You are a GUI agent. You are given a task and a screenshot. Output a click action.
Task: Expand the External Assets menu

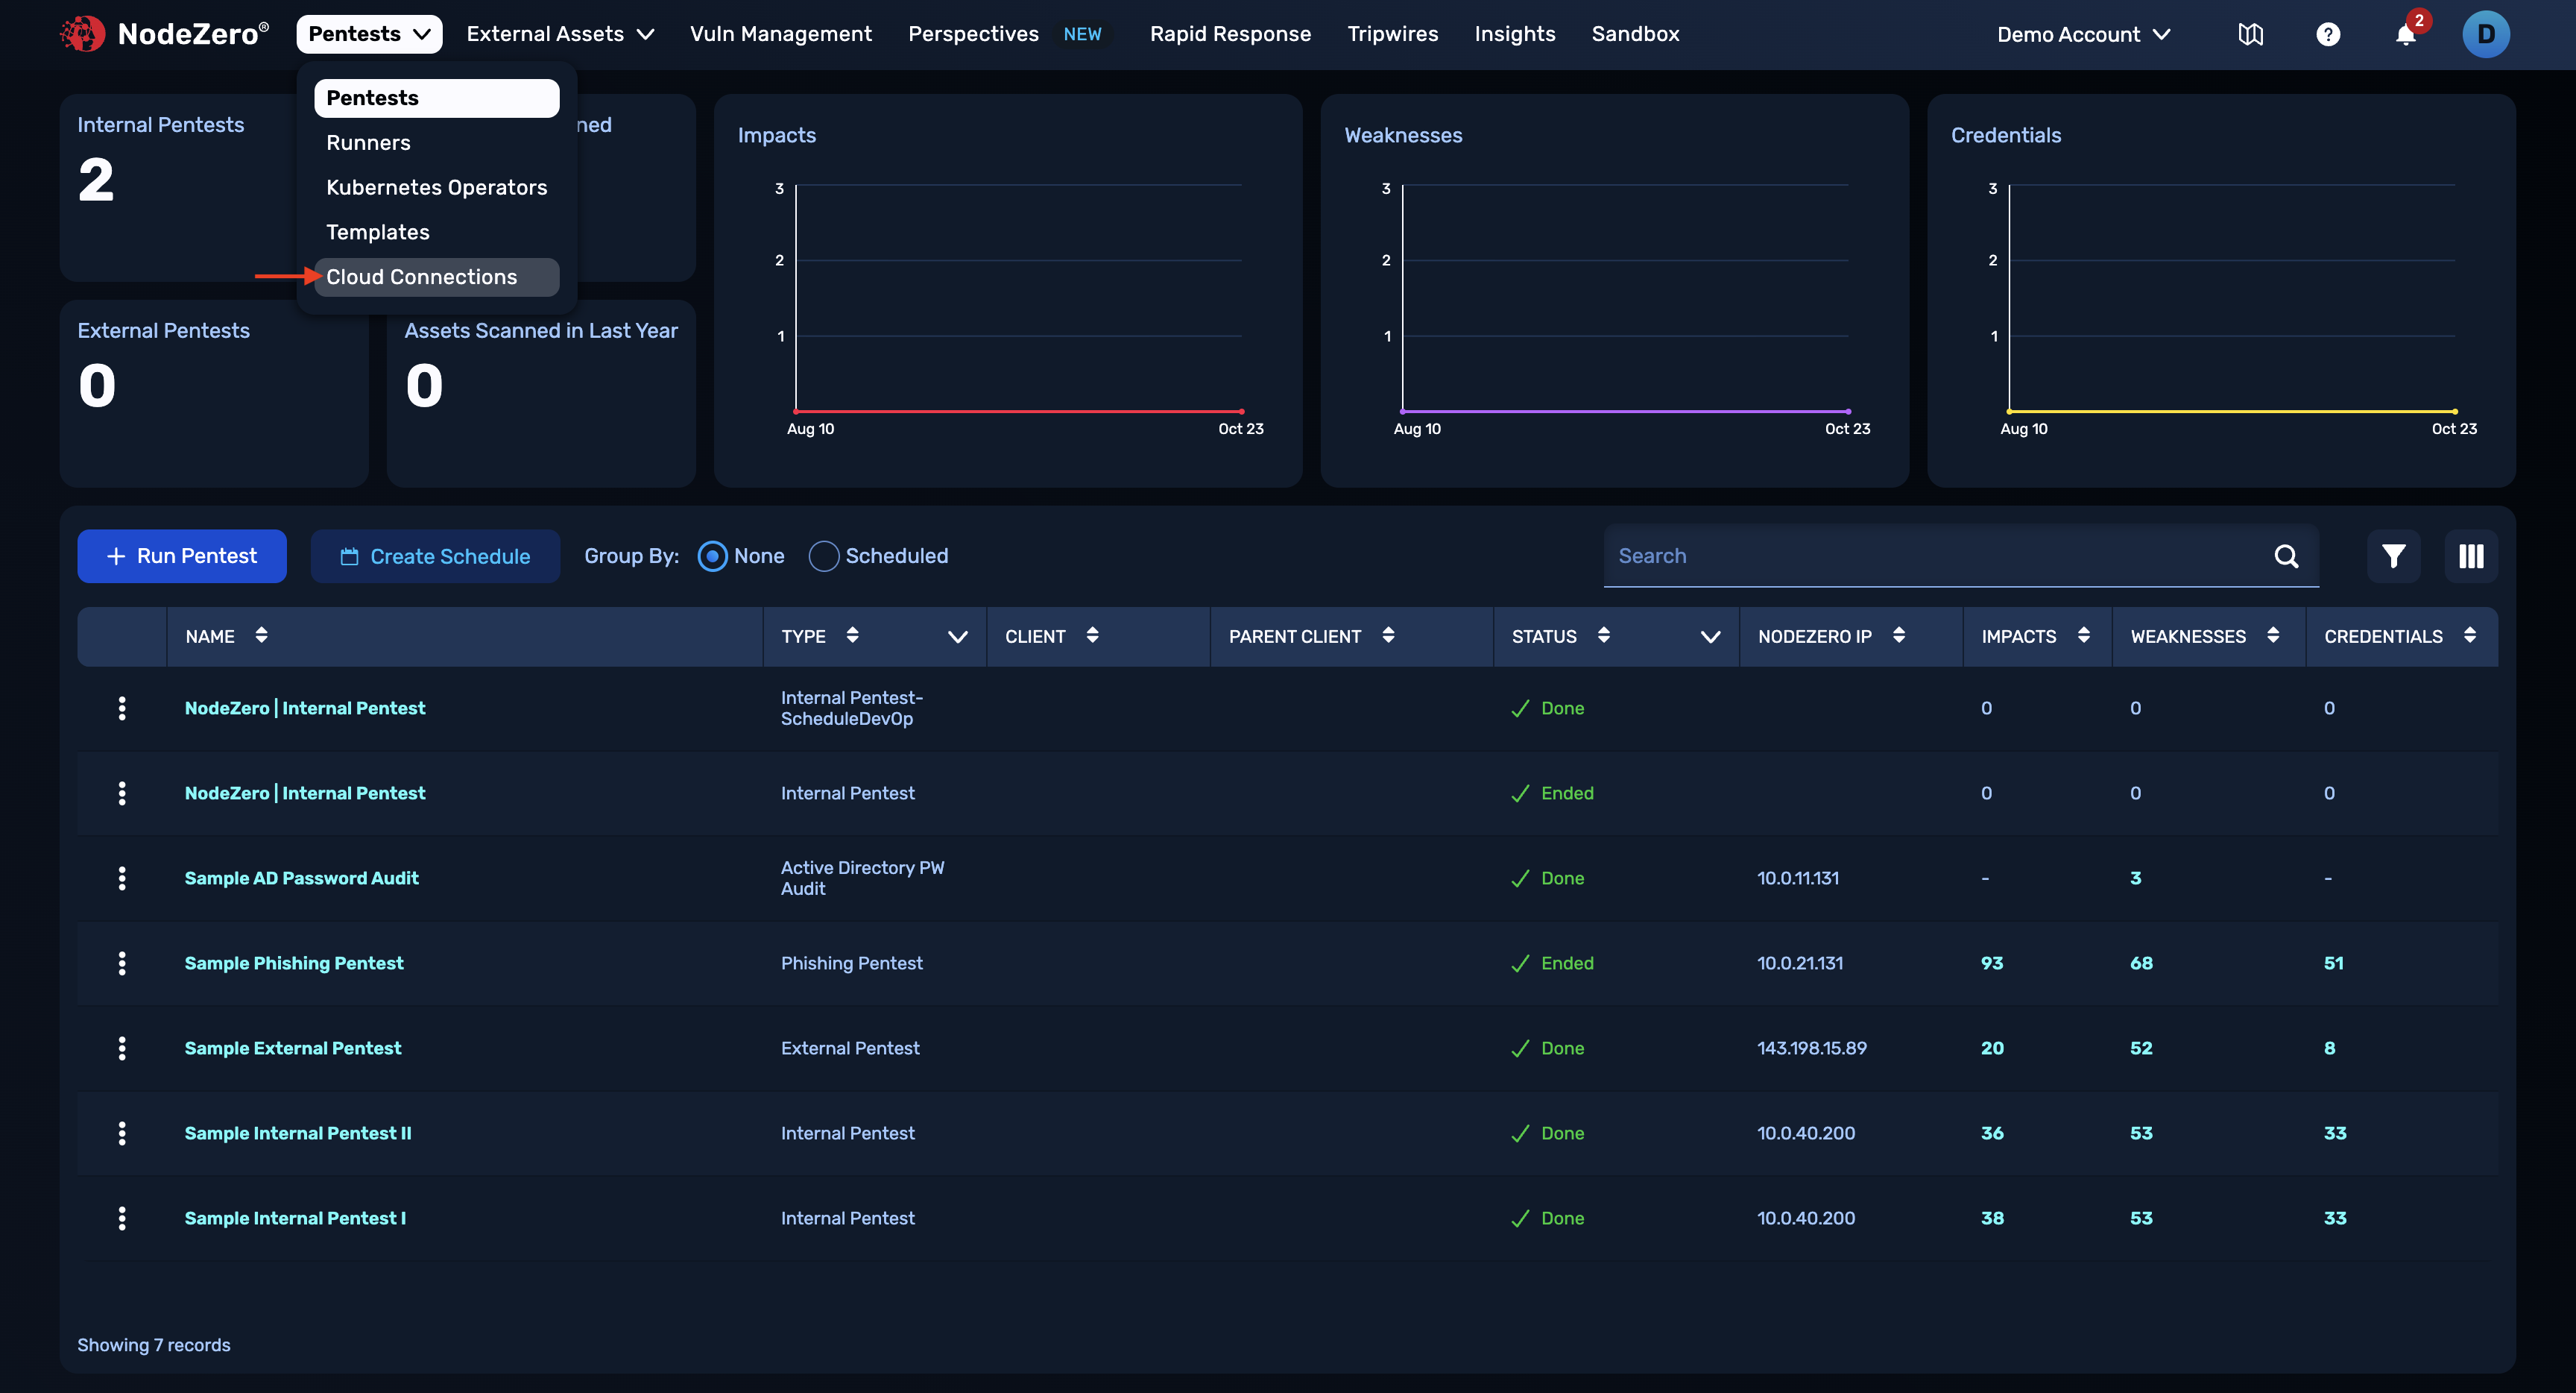[560, 34]
